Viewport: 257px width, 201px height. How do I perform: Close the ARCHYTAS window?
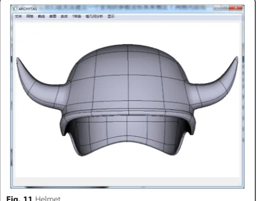236,8
